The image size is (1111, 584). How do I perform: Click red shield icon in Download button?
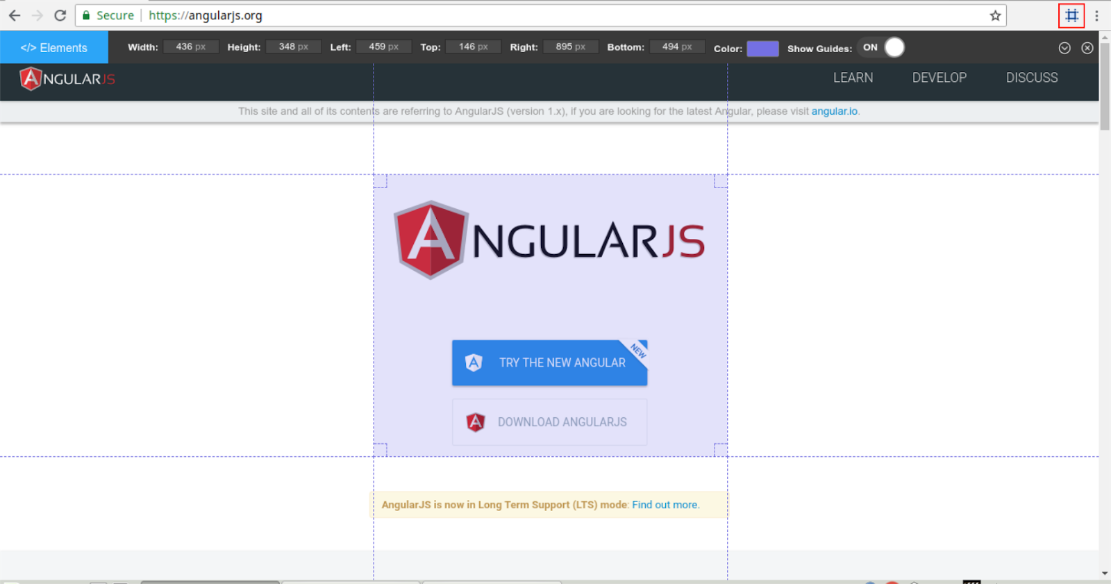click(476, 422)
